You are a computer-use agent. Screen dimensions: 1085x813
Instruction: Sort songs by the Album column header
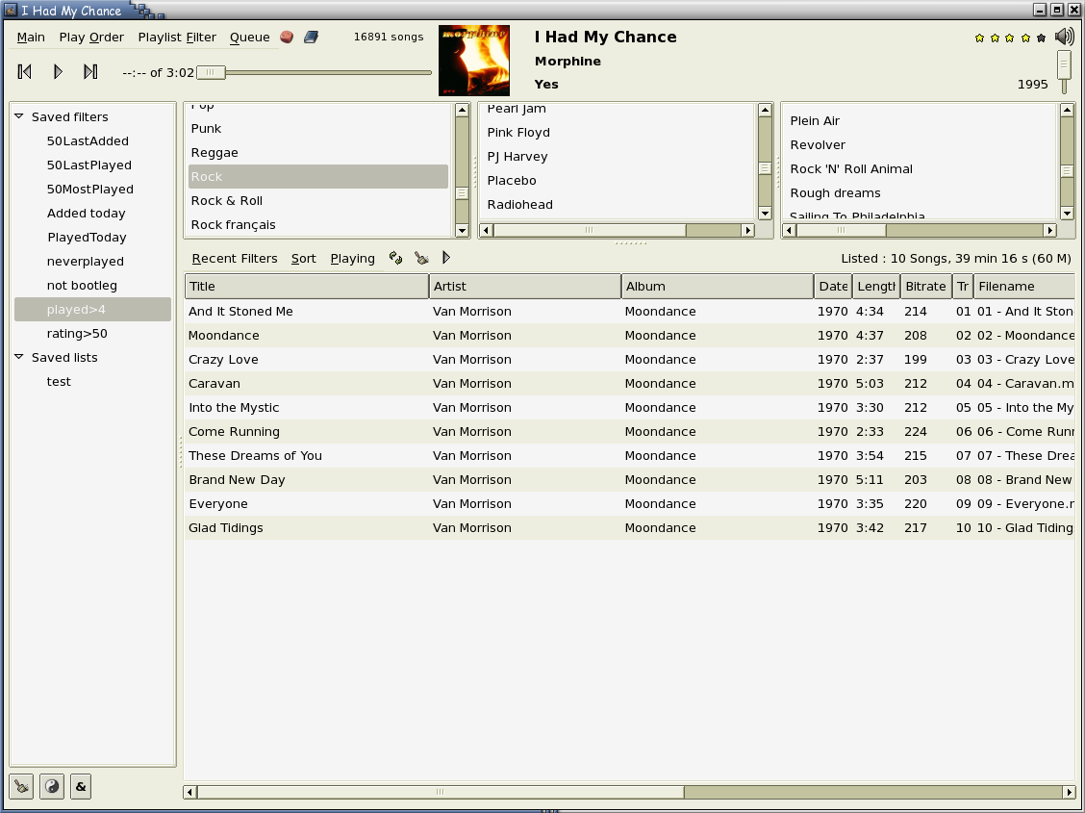pos(718,287)
